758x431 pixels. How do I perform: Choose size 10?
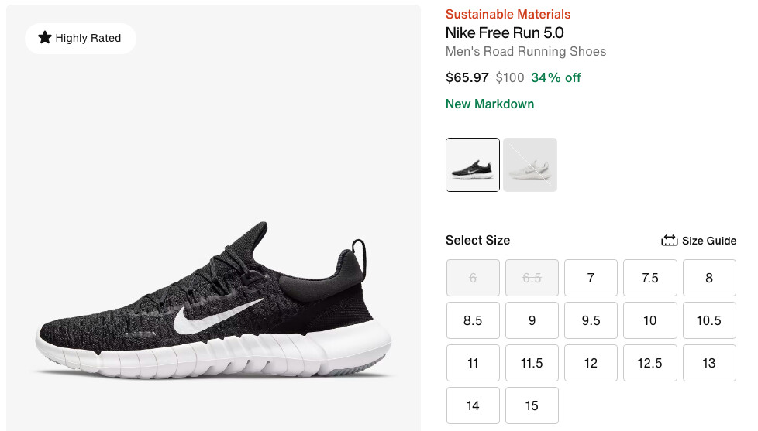(x=649, y=320)
